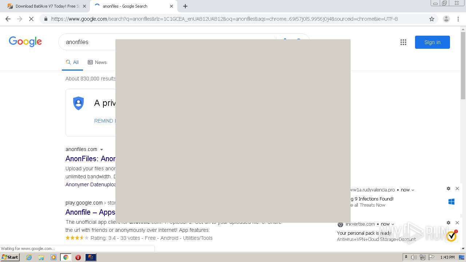Bookmark this page with the star icon
This screenshot has width=466, height=262.
(432, 19)
